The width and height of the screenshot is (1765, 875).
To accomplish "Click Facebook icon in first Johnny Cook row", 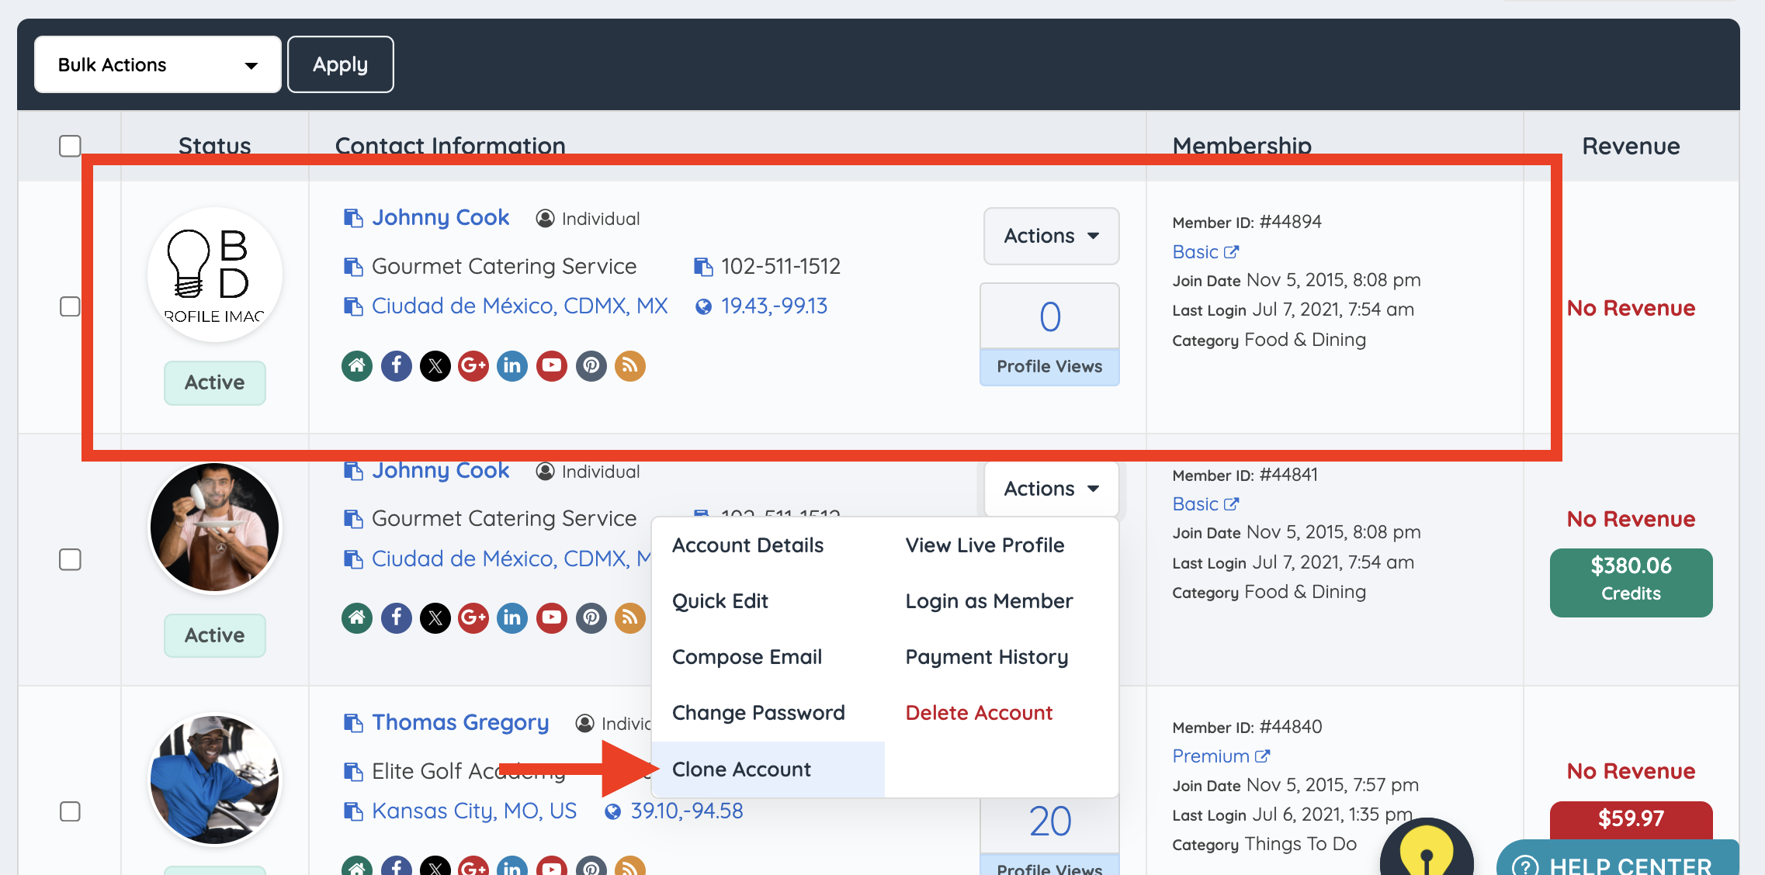I will tap(396, 365).
